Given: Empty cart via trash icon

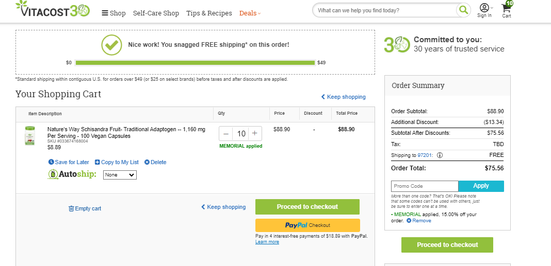Looking at the screenshot, I should (71, 208).
